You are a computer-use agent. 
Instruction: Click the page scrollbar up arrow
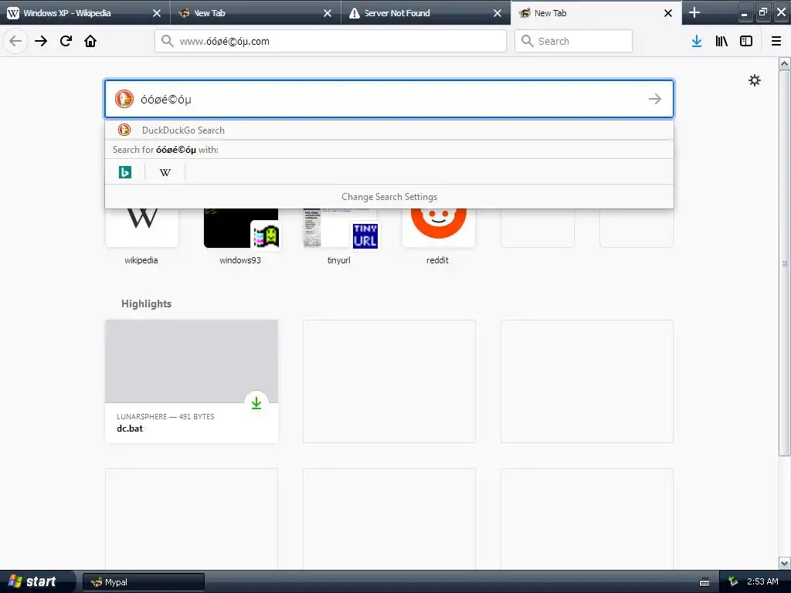785,64
